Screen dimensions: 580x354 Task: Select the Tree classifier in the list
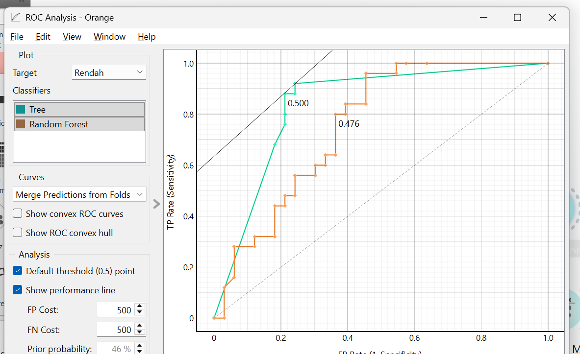[79, 109]
